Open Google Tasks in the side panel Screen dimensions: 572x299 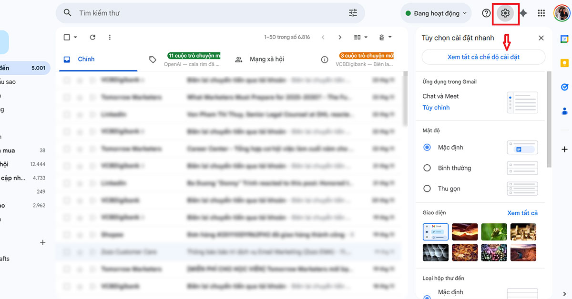click(x=564, y=87)
